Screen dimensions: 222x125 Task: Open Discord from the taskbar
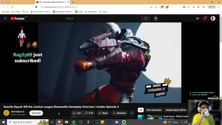(117, 122)
